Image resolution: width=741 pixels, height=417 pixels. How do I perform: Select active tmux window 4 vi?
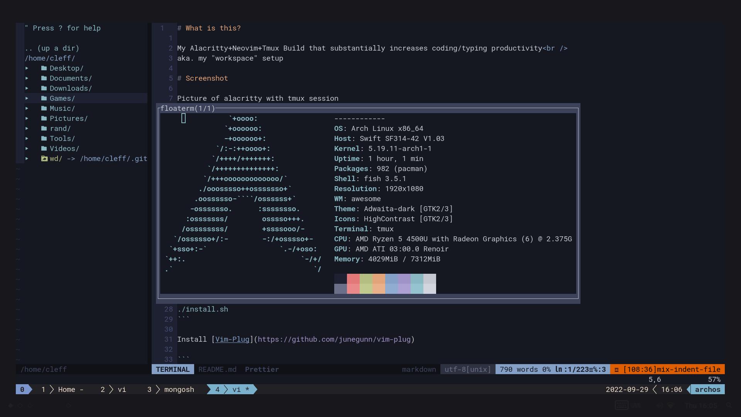coord(232,390)
